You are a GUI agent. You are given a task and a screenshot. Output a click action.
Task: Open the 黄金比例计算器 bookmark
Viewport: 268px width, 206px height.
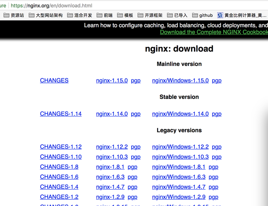(x=242, y=15)
